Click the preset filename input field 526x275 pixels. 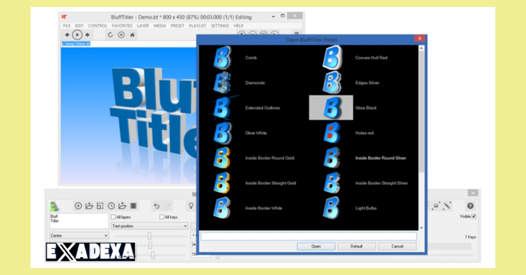[x=309, y=236]
